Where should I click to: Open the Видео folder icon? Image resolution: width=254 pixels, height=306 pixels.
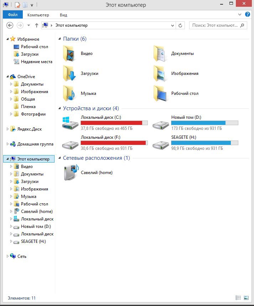pyautogui.click(x=69, y=53)
